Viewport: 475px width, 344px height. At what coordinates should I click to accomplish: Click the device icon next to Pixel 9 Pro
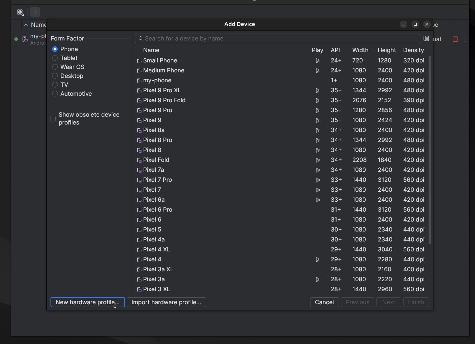(x=139, y=110)
